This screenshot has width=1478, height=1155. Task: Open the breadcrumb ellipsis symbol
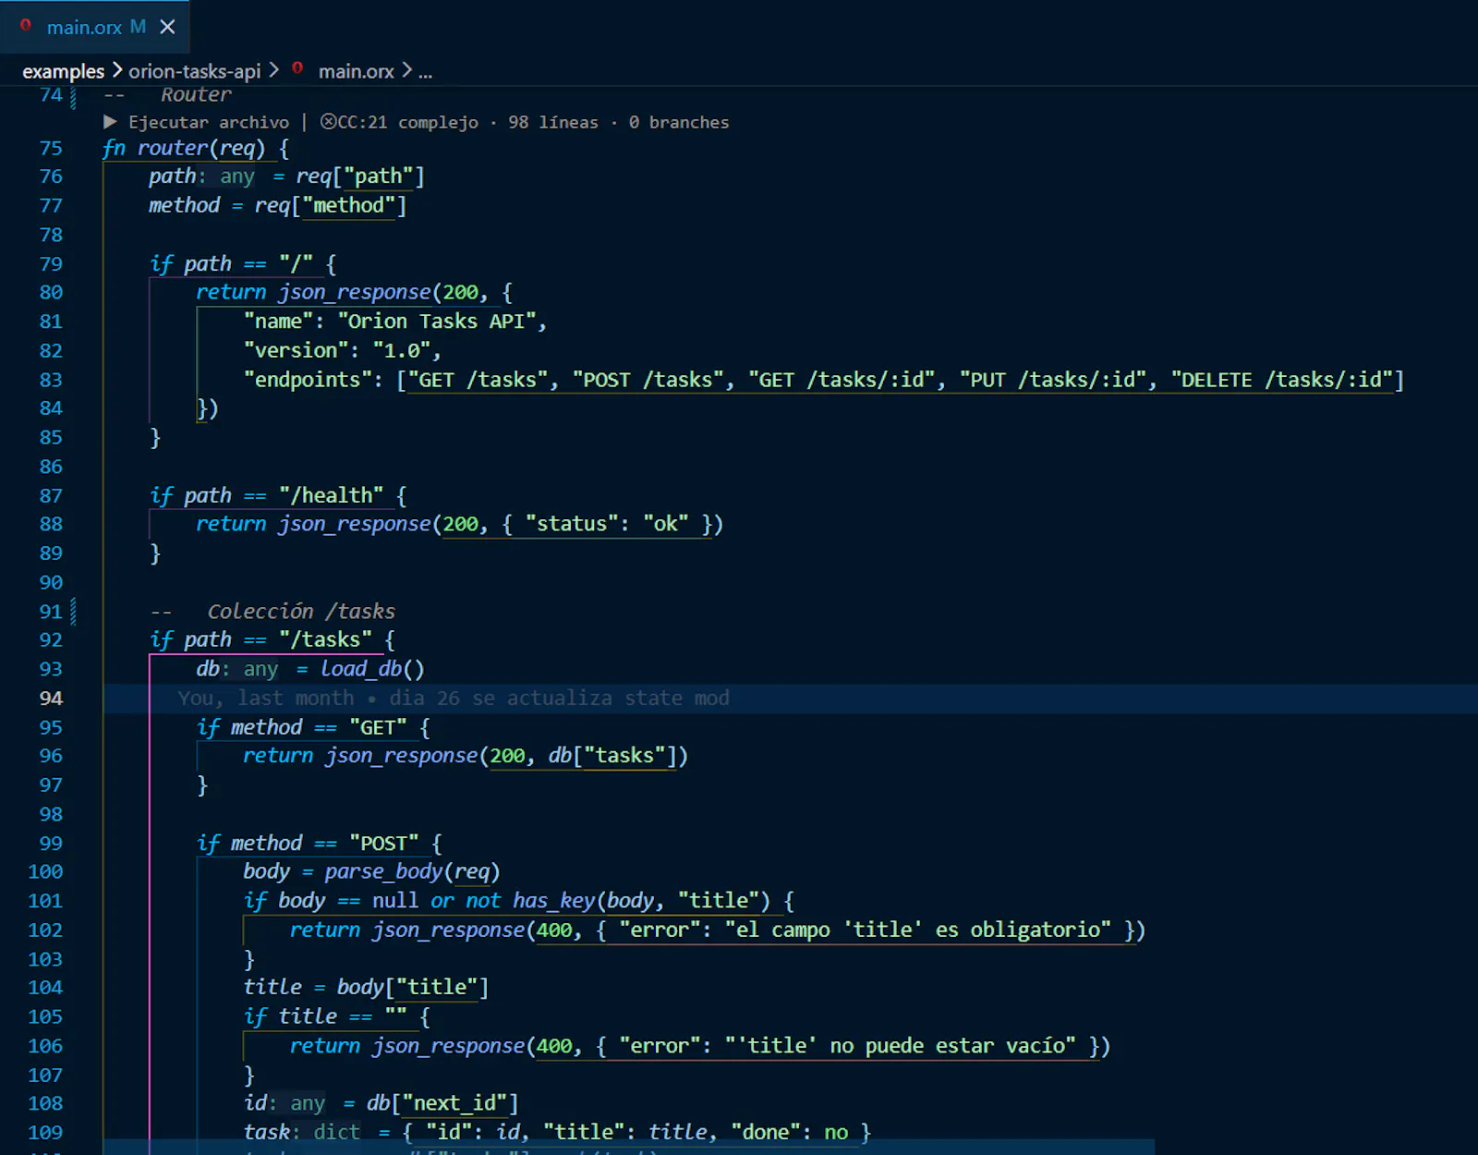click(x=425, y=71)
